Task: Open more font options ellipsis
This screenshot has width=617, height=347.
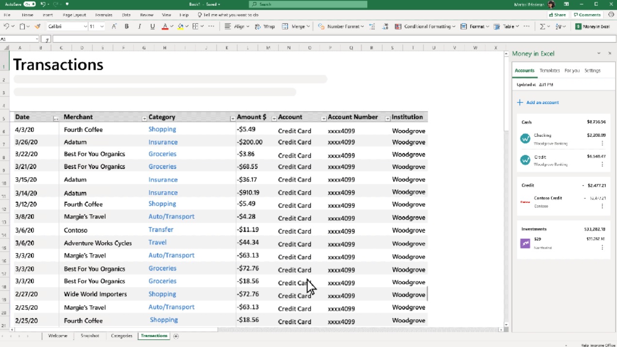Action: (212, 26)
